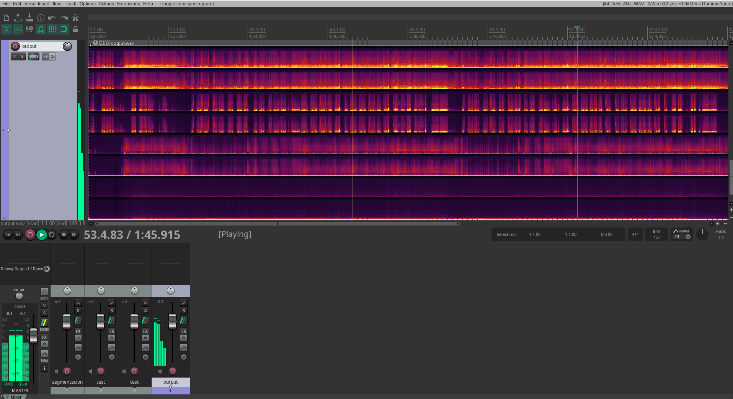
Task: Open the Extensions menu
Action: point(128,4)
